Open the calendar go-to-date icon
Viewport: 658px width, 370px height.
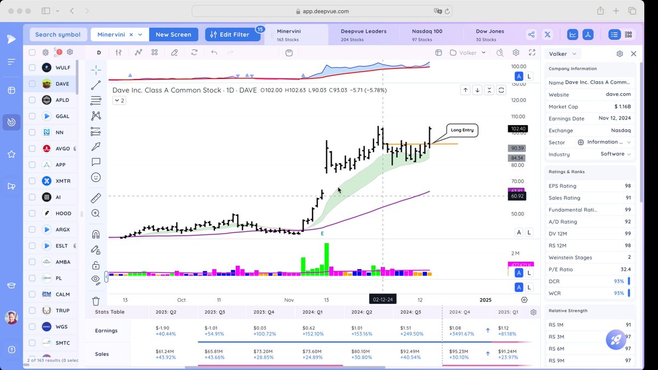coord(290,53)
